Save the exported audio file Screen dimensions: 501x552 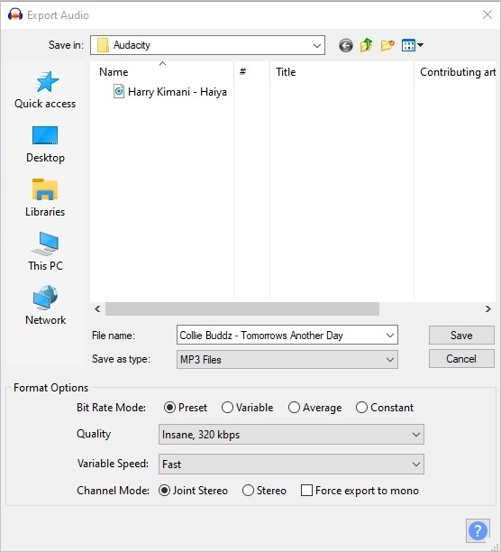461,336
